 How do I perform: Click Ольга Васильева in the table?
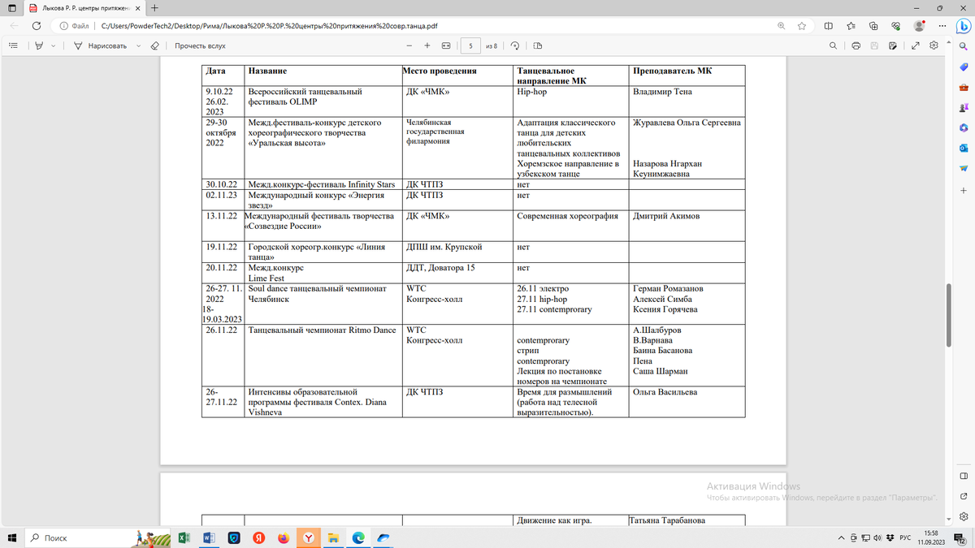click(665, 392)
